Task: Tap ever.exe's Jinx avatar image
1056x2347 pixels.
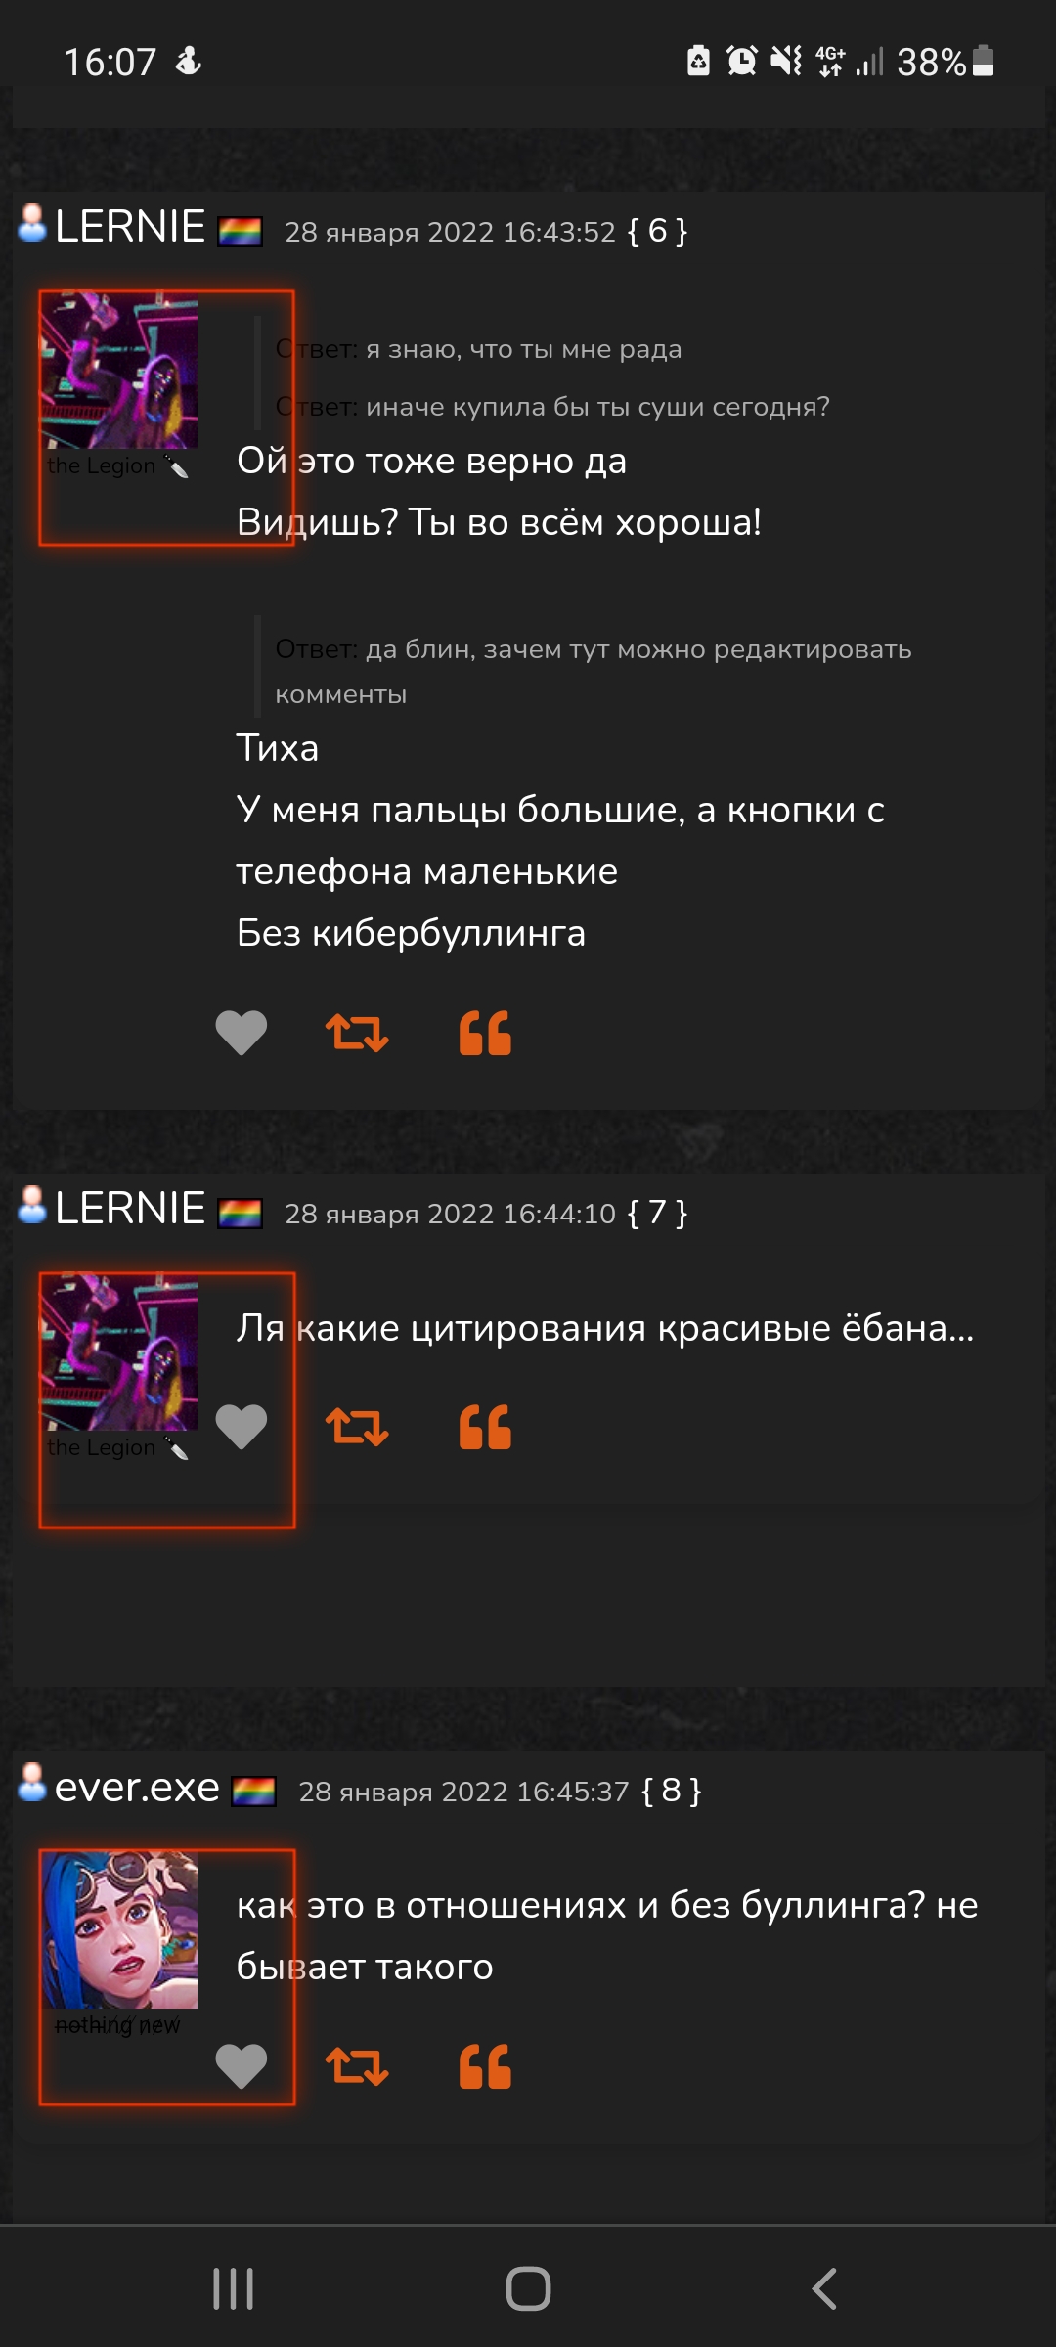Action: click(119, 1930)
